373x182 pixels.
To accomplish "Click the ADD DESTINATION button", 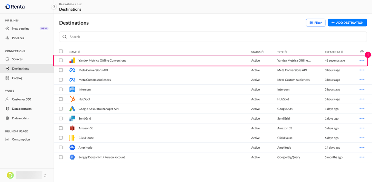I will click(347, 23).
